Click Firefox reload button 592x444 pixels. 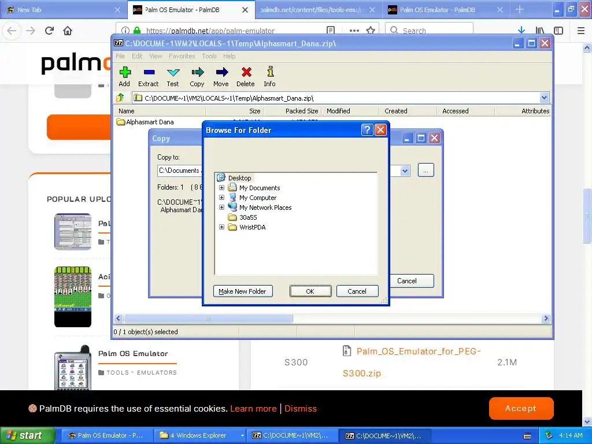tap(50, 31)
